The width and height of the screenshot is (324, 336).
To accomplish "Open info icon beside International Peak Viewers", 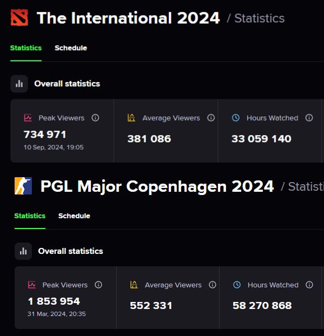I will point(95,118).
